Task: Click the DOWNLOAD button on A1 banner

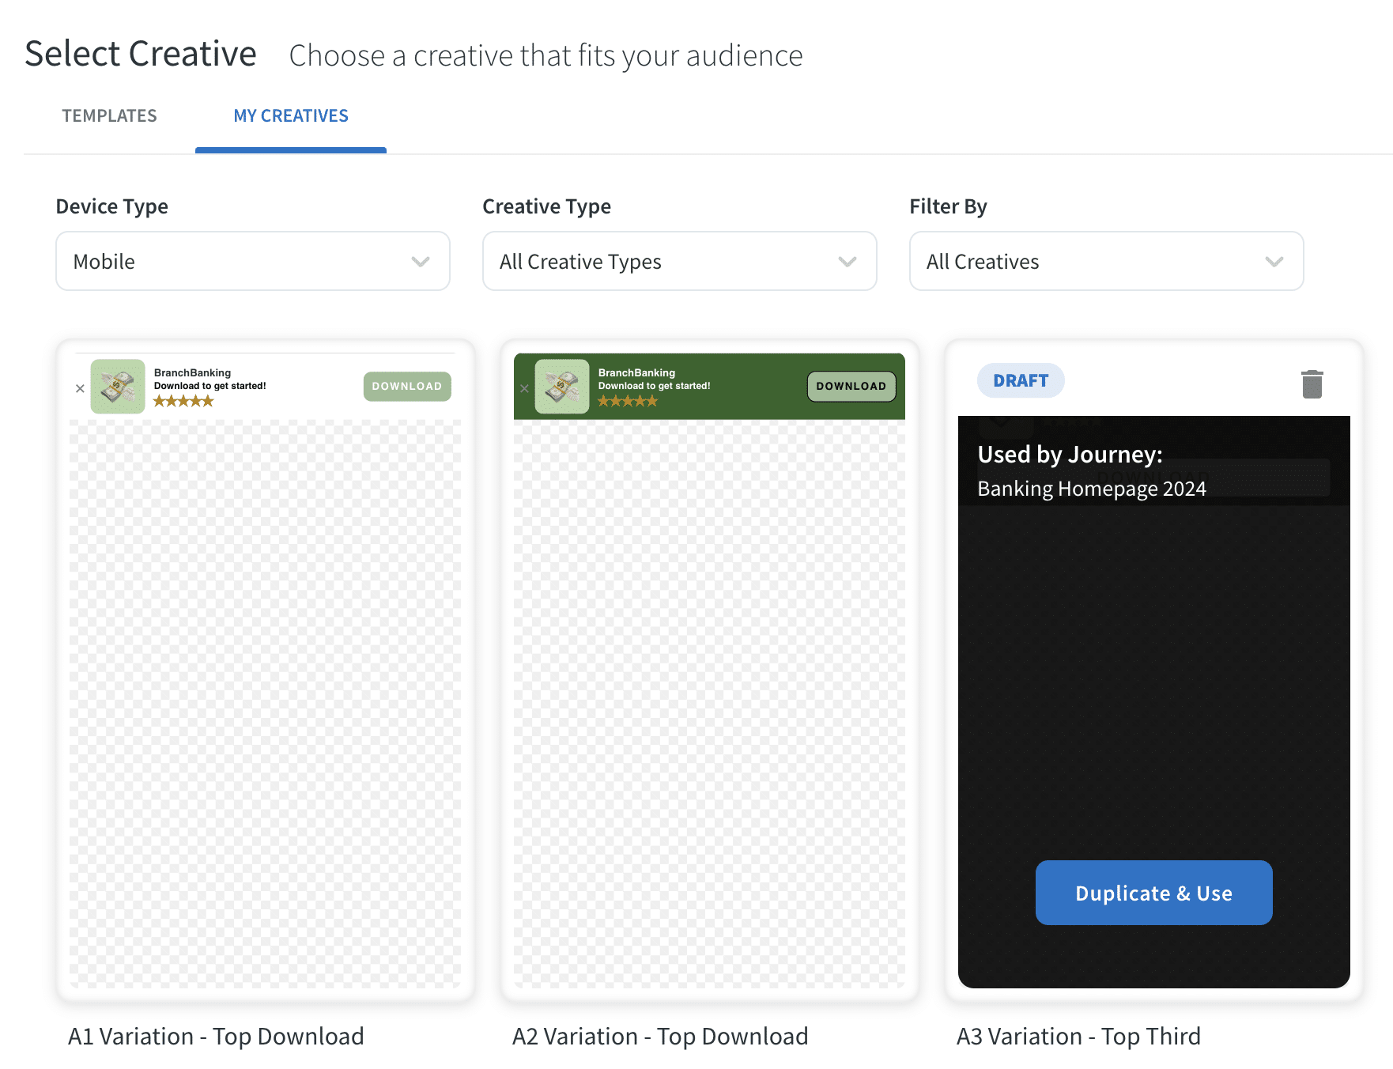Action: [x=406, y=386]
